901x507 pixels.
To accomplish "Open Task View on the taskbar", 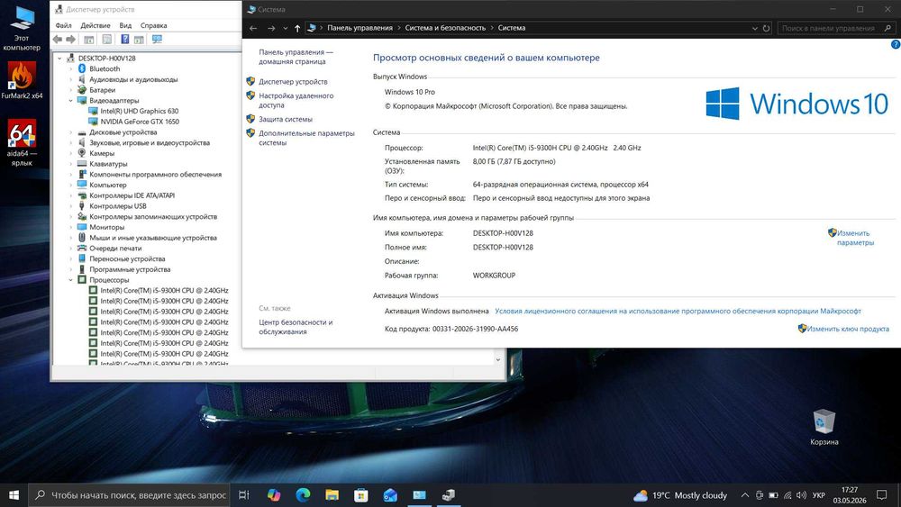I will pyautogui.click(x=243, y=495).
